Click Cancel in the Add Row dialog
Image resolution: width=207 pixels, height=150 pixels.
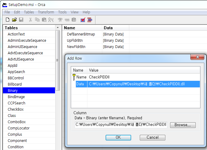pyautogui.click(x=153, y=137)
